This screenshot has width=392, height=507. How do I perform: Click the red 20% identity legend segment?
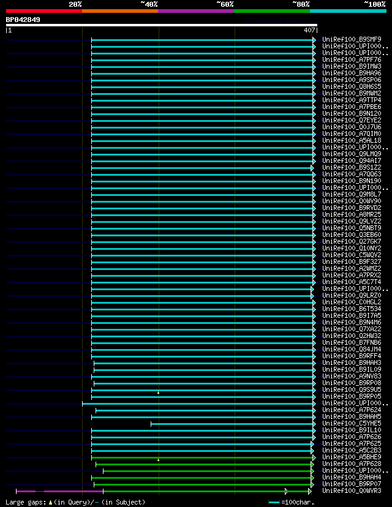[44, 11]
